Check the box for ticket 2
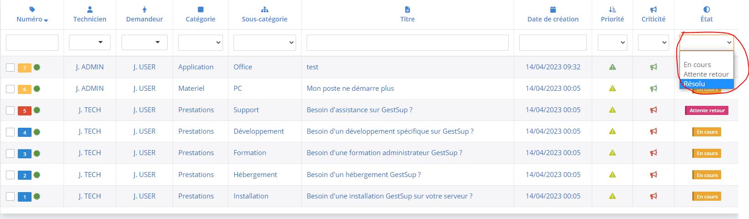 coord(10,175)
